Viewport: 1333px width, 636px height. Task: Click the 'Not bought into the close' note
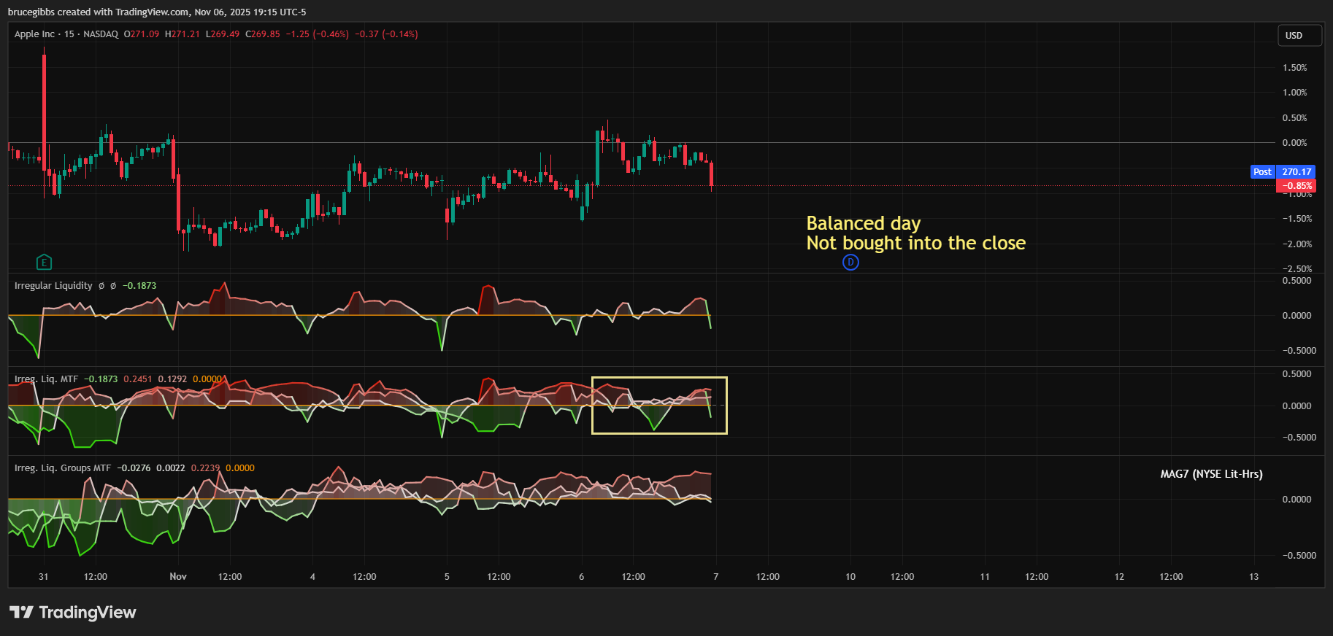(915, 244)
